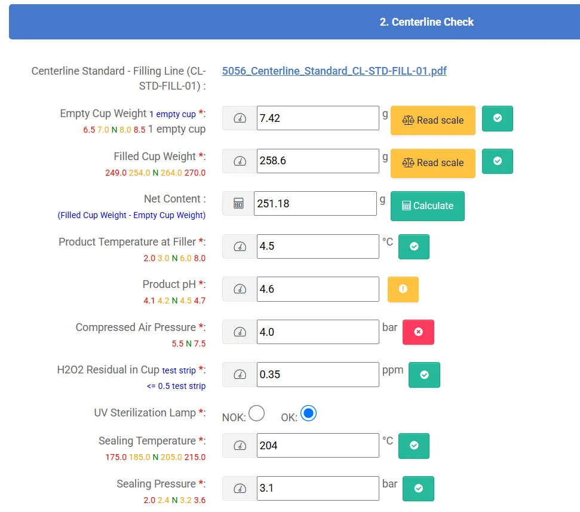The height and width of the screenshot is (512, 580).
Task: Click the gauge icon beside Empty Cup Weight
Action: [240, 118]
